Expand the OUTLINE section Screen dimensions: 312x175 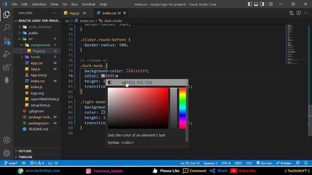click(x=37, y=151)
